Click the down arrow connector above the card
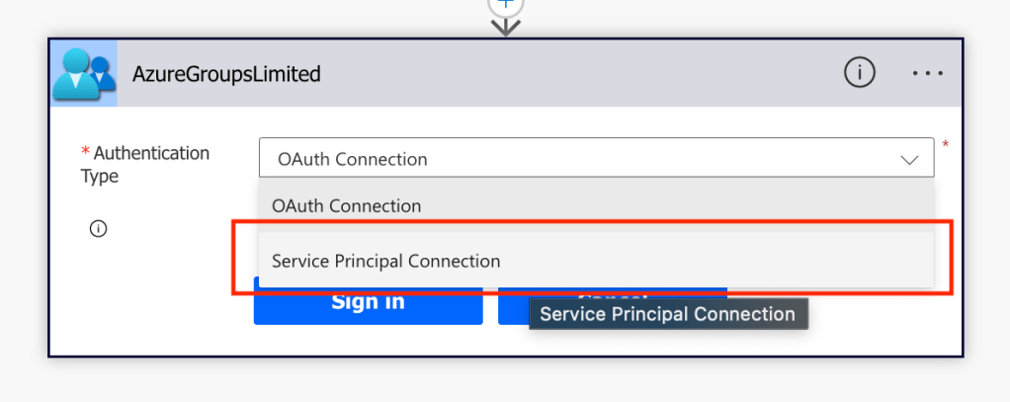Image resolution: width=1010 pixels, height=402 pixels. click(x=505, y=27)
